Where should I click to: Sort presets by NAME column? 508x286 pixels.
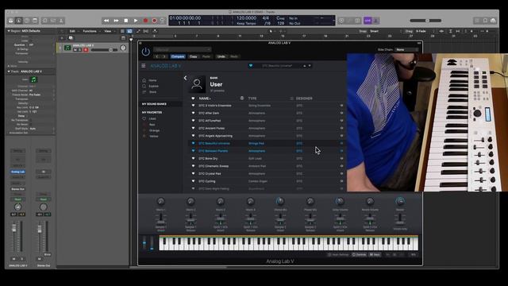coord(205,99)
